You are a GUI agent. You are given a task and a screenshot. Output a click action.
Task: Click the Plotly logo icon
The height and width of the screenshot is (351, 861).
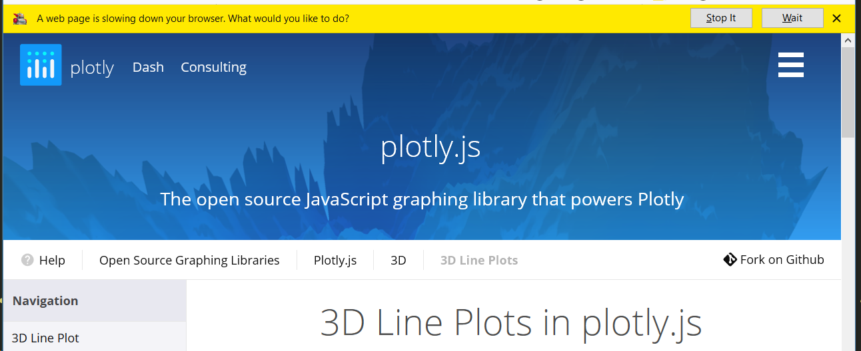[41, 64]
